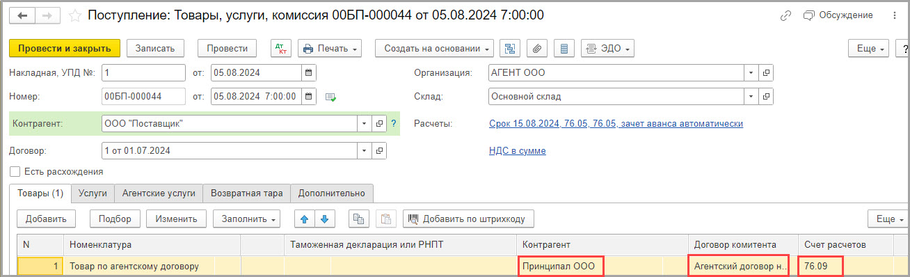Open calendar picker for invoice date
The width and height of the screenshot is (910, 277).
(x=308, y=72)
